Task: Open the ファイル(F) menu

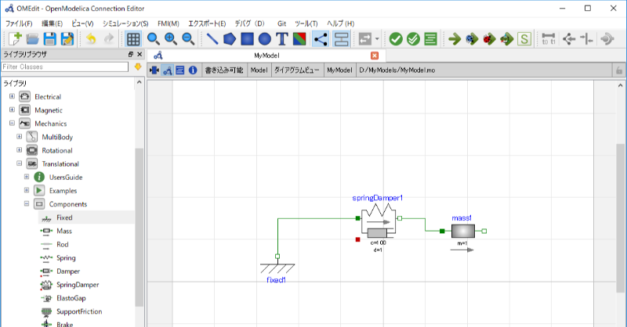Action: [x=19, y=23]
